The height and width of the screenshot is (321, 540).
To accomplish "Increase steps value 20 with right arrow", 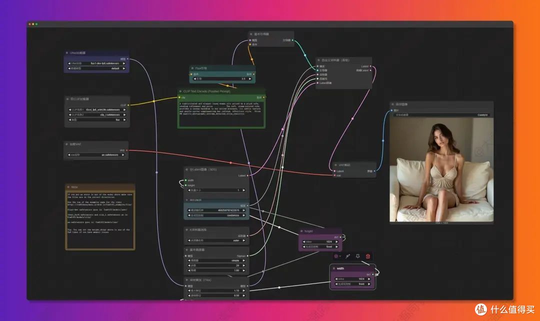I will pos(244,265).
